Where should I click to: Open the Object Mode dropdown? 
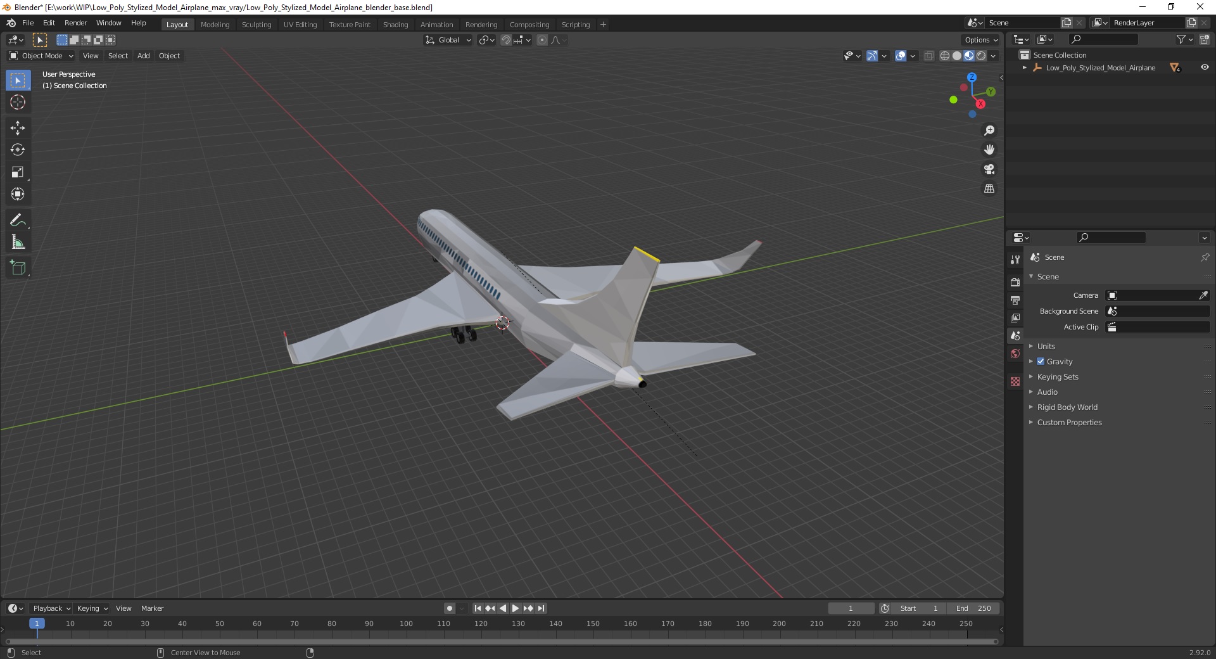(x=41, y=56)
